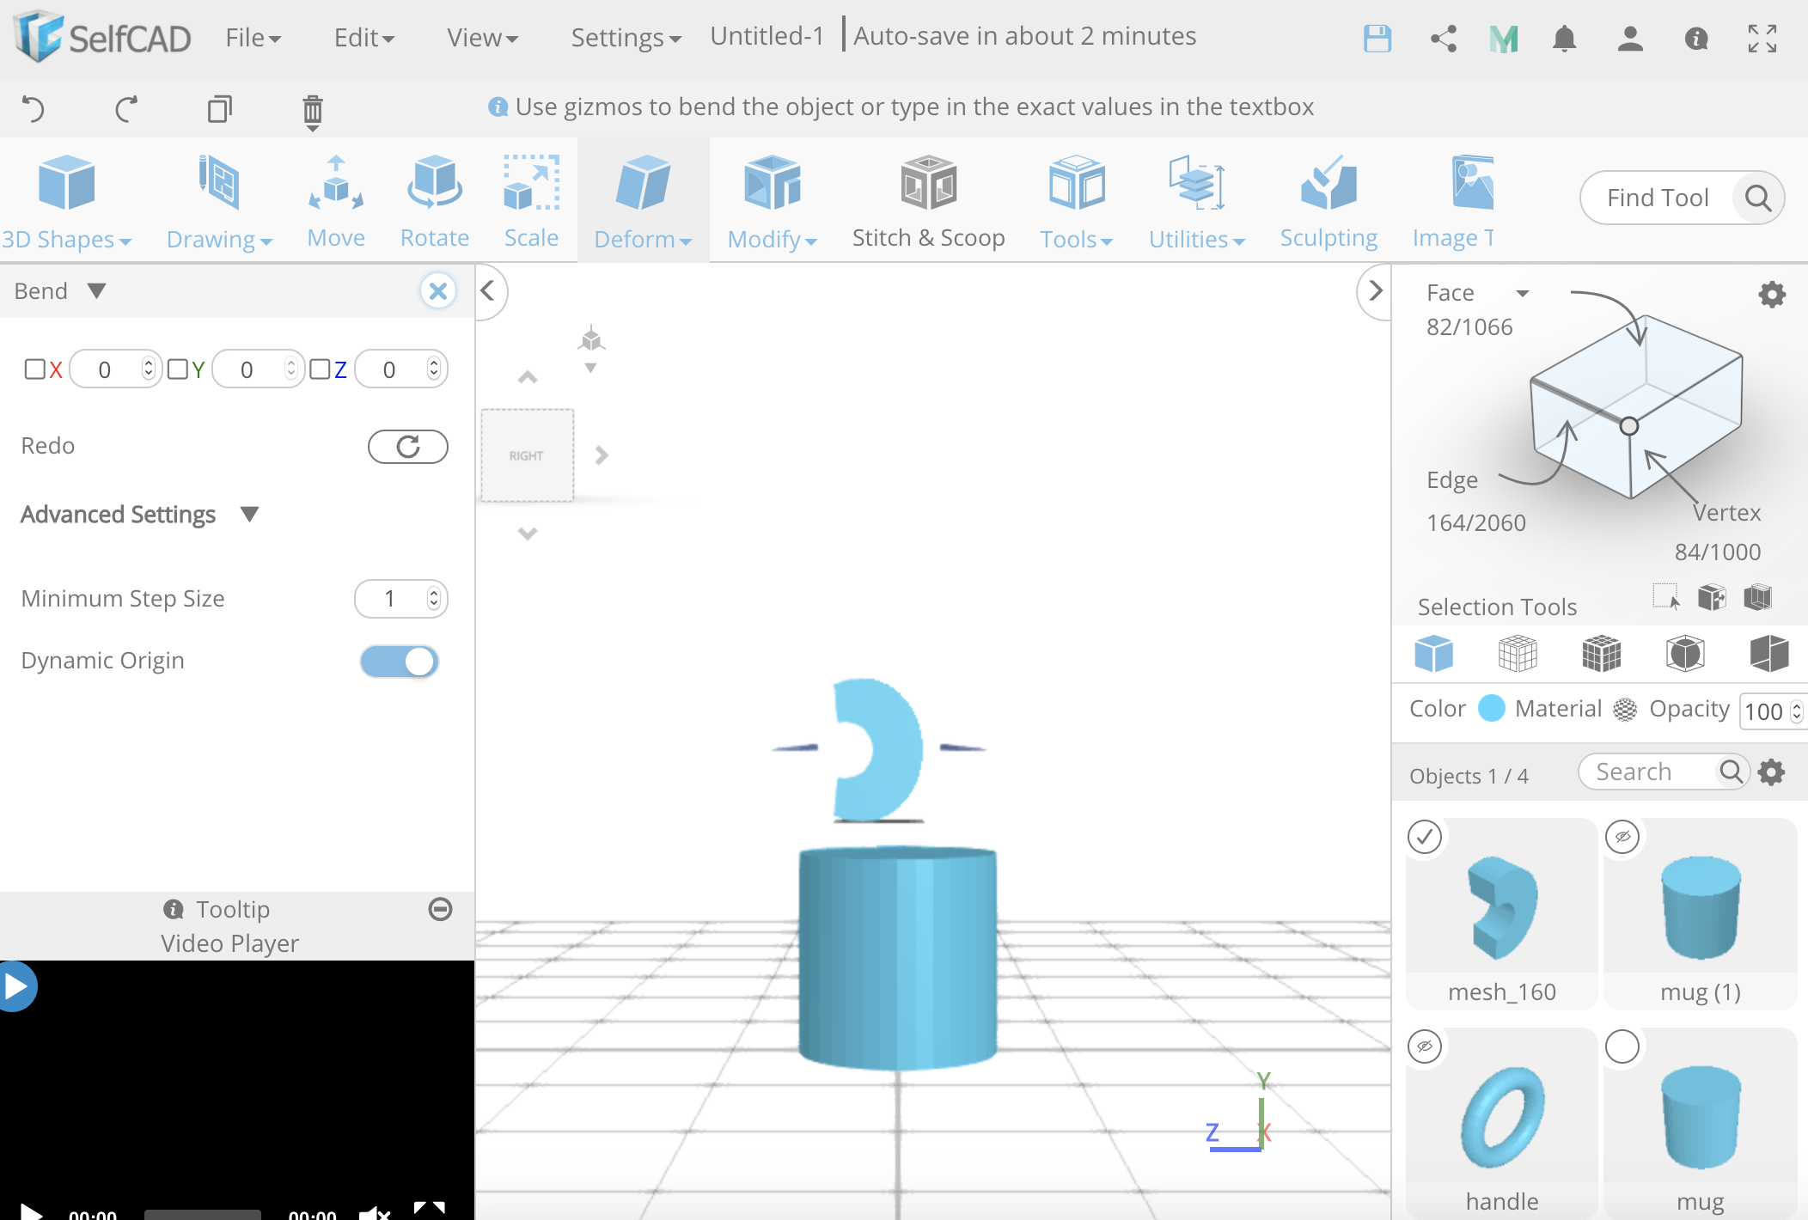Open the View menu
This screenshot has width=1808, height=1220.
[481, 38]
